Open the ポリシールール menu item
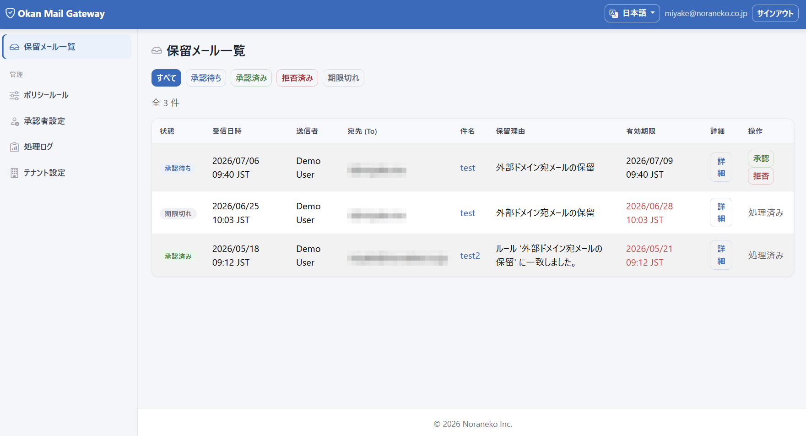The width and height of the screenshot is (806, 436). [67, 95]
